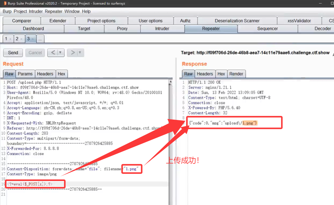Open the back history dropdown arrow
This screenshot has height=205, width=334.
(60, 53)
